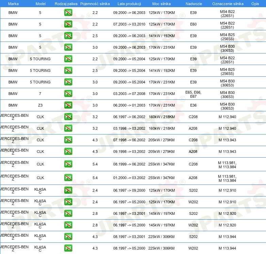Click the fuel icon in the CLK 4.3 C208 row
Screen dimensions: 266x254
click(x=68, y=140)
